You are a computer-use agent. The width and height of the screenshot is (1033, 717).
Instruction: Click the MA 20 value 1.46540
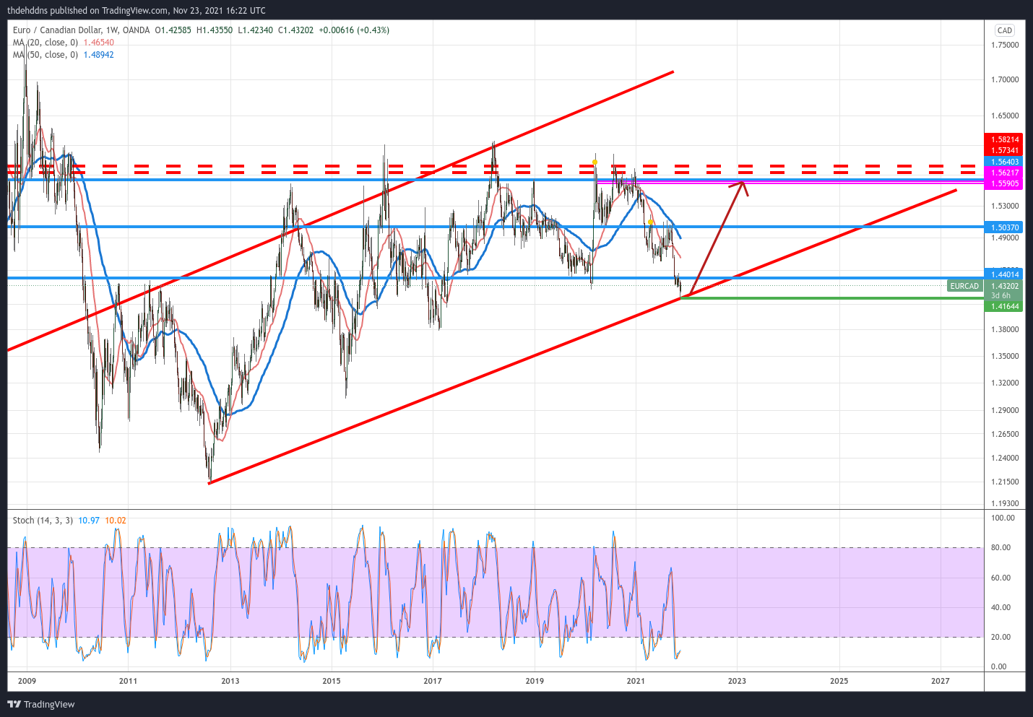pyautogui.click(x=99, y=43)
